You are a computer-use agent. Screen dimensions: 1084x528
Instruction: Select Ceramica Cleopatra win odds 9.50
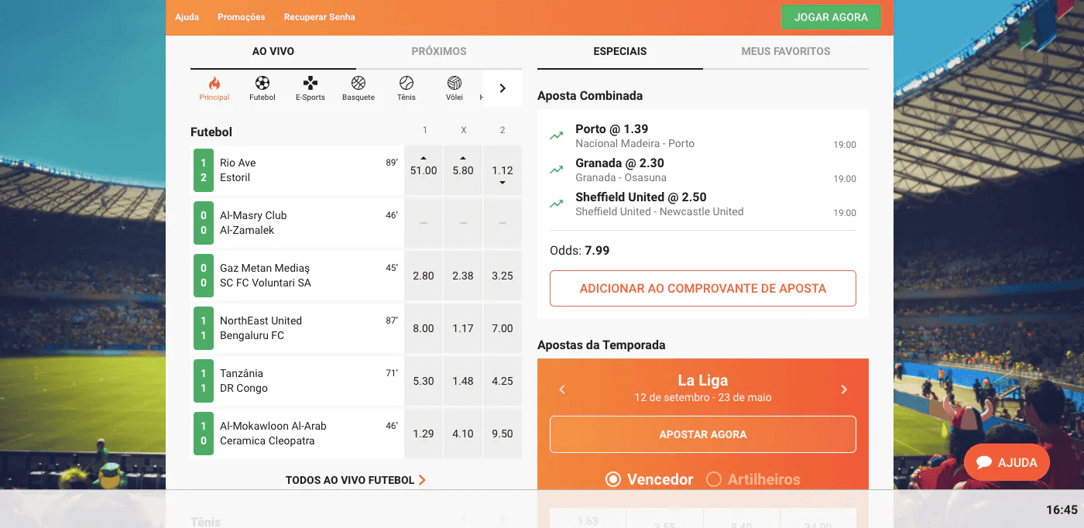(x=503, y=434)
